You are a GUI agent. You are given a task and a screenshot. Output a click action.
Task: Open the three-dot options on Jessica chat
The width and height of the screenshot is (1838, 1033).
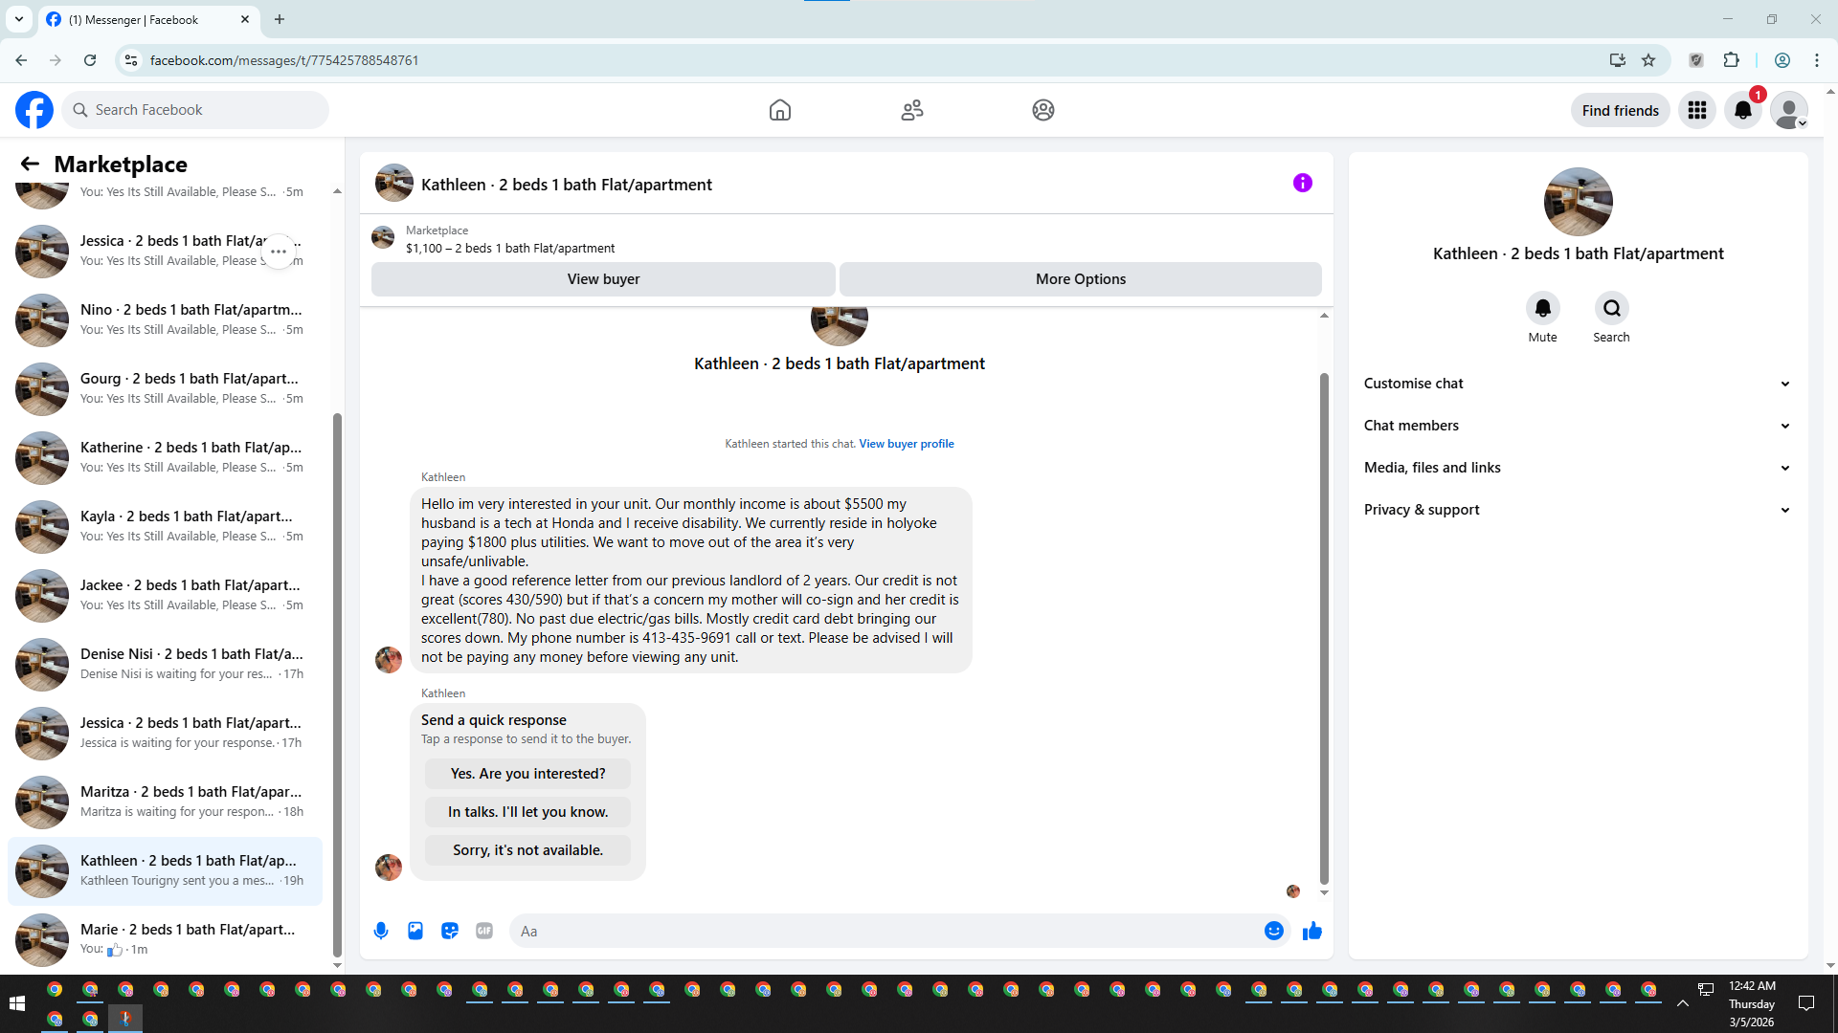point(279,252)
